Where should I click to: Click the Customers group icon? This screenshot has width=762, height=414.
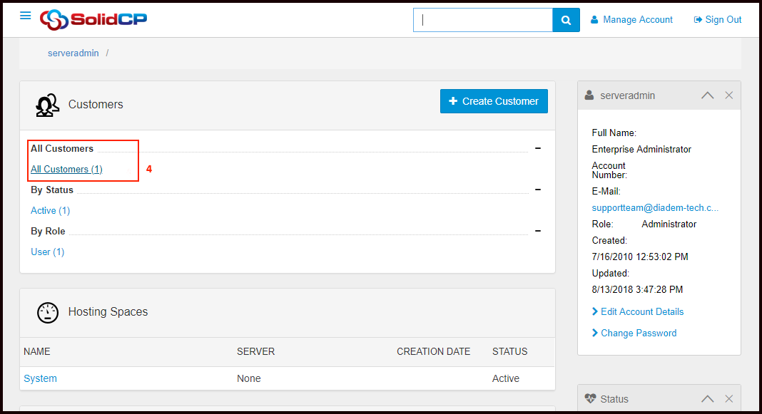click(47, 105)
